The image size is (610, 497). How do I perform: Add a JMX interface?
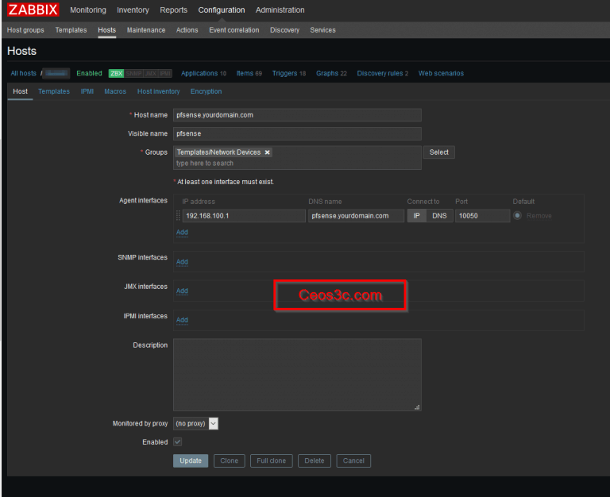(x=182, y=291)
